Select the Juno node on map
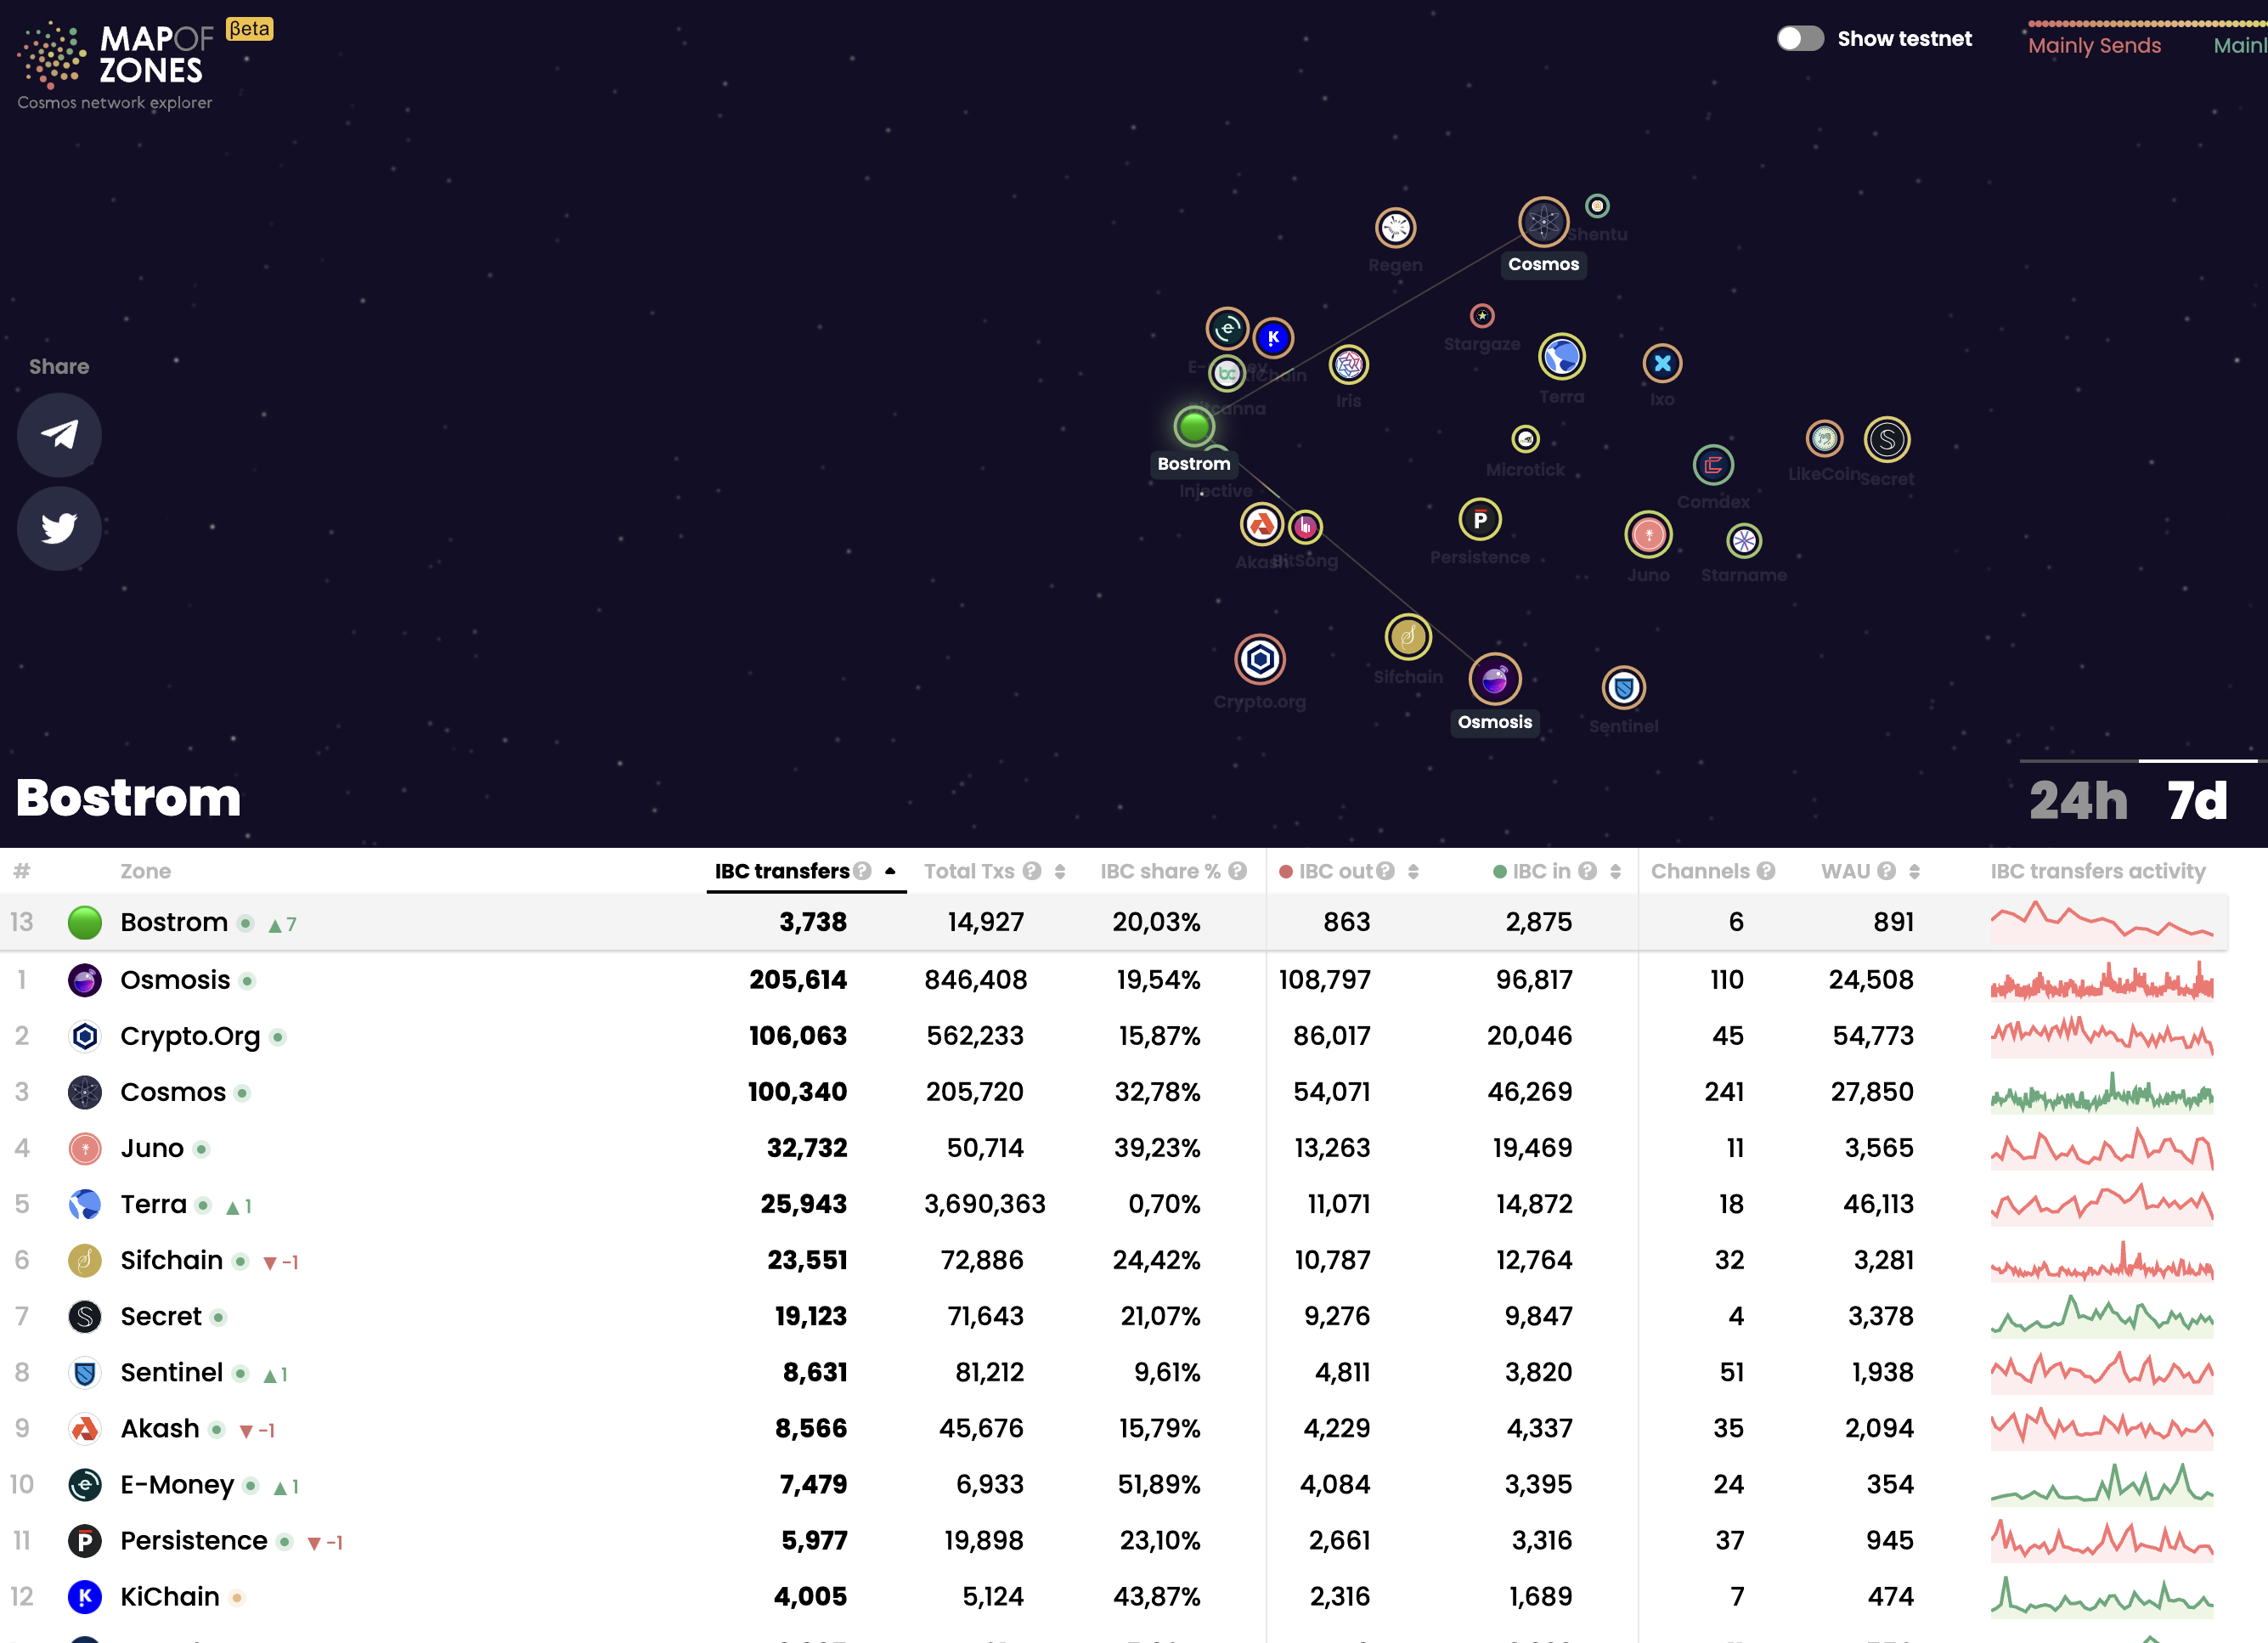2268x1643 pixels. [x=1647, y=535]
